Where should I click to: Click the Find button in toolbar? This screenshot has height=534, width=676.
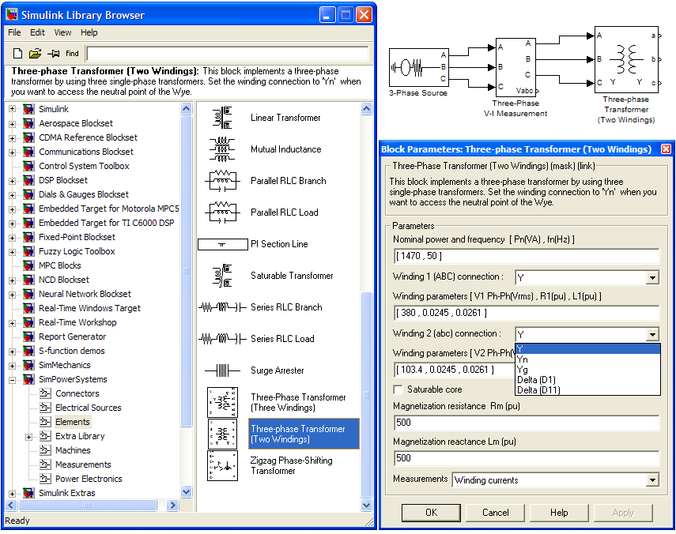[x=72, y=54]
